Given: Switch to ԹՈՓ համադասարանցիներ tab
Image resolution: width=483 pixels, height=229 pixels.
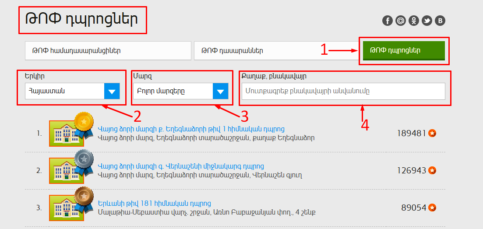Looking at the screenshot, I should click(108, 51).
